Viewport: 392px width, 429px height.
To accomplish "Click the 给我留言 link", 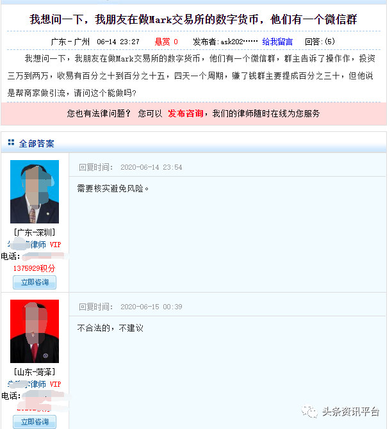I will pyautogui.click(x=277, y=42).
